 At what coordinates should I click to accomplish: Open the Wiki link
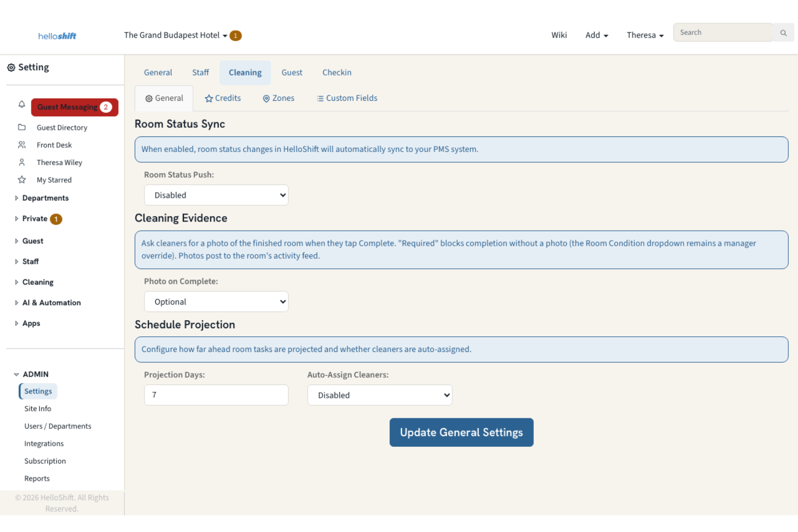pyautogui.click(x=559, y=36)
